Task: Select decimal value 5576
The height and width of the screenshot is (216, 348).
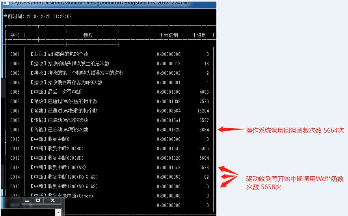Action: (204, 168)
